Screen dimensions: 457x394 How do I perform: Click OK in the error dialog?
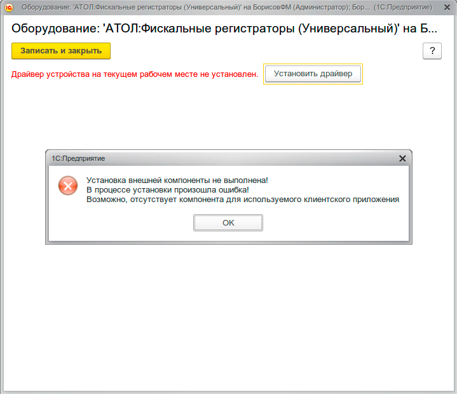[x=228, y=223]
